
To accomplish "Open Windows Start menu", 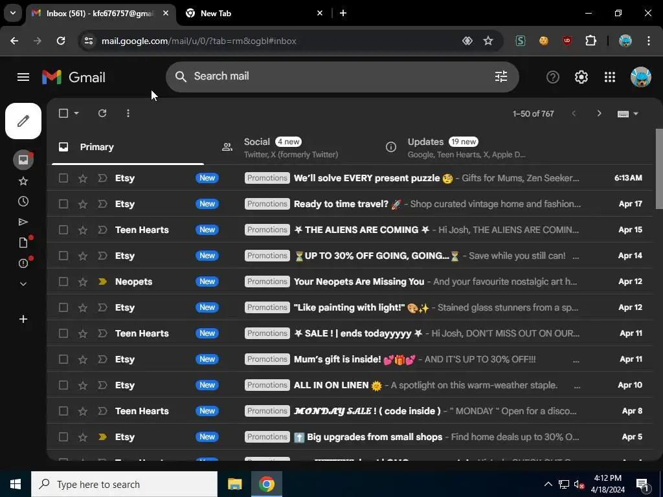I will point(16,484).
